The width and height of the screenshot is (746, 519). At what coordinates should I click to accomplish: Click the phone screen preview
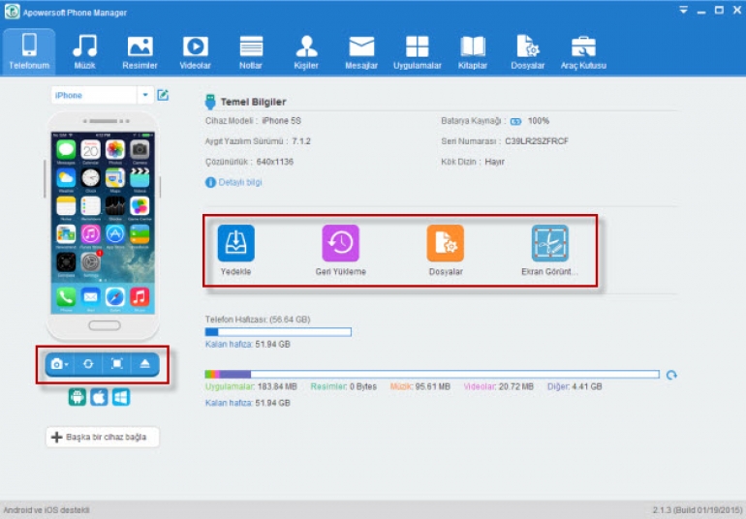click(x=103, y=223)
